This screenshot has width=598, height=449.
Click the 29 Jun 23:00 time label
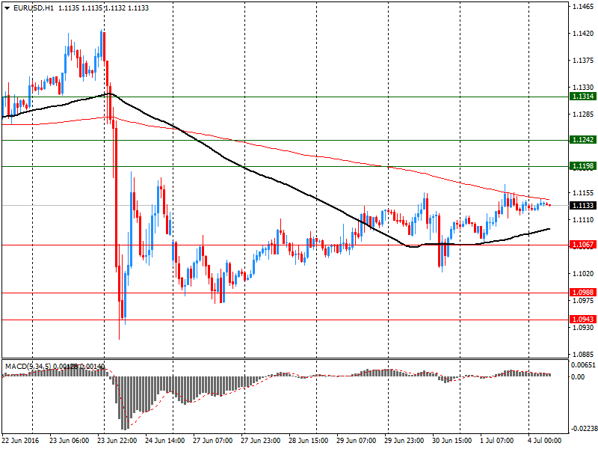click(404, 441)
